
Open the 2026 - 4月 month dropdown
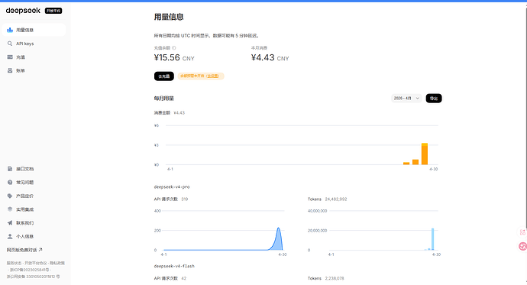tap(406, 98)
